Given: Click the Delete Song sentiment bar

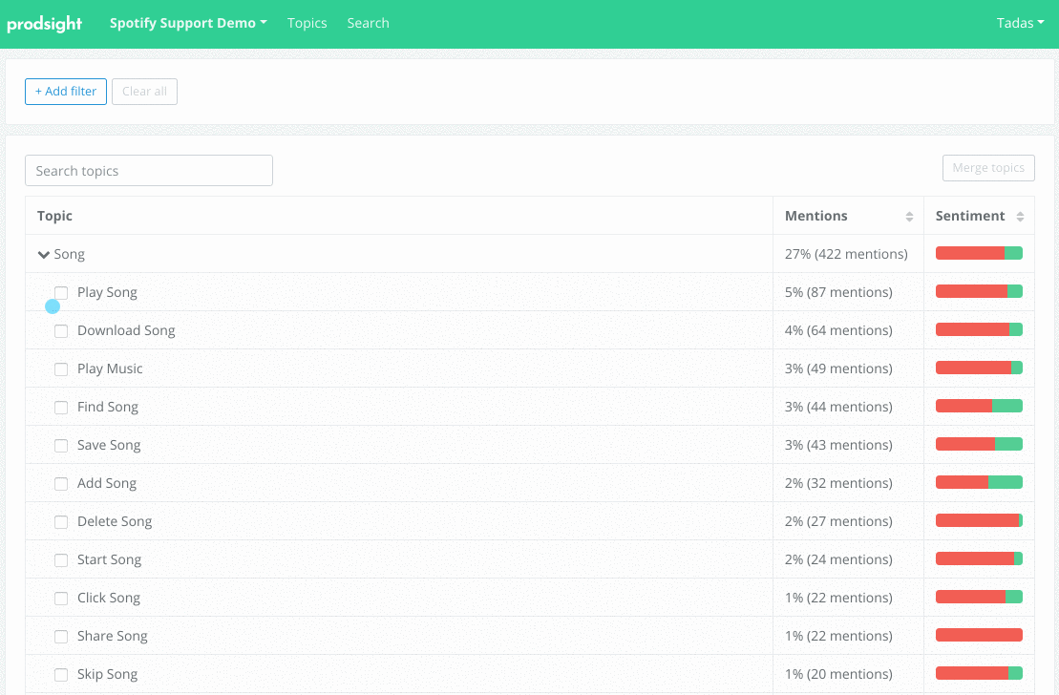Looking at the screenshot, I should click(x=979, y=520).
